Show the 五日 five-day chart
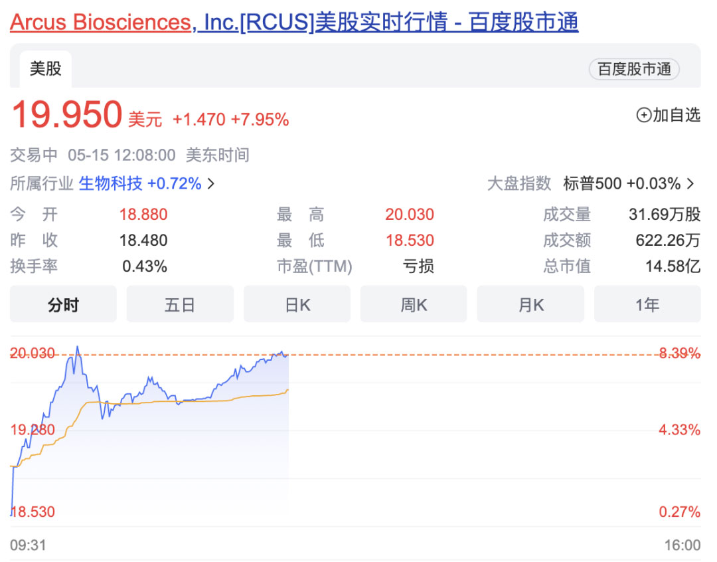 point(180,304)
